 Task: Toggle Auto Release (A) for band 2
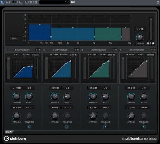tap(67, 127)
